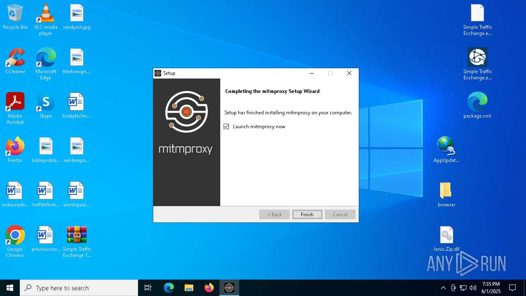Select Simple Traffic Exchange globe-logo icon

pos(478,64)
